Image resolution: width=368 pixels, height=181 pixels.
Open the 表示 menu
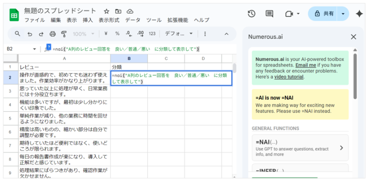(72, 20)
